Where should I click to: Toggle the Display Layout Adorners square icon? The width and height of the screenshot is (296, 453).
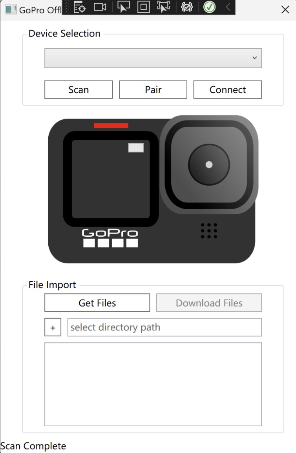143,7
